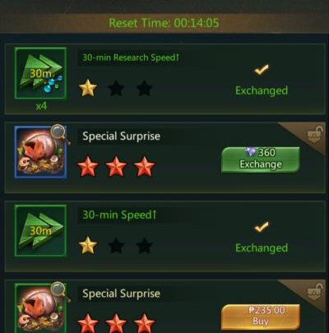The width and height of the screenshot is (329, 333).
Task: Inspect second Special Surprise with magnifier icon
Action: tap(59, 291)
